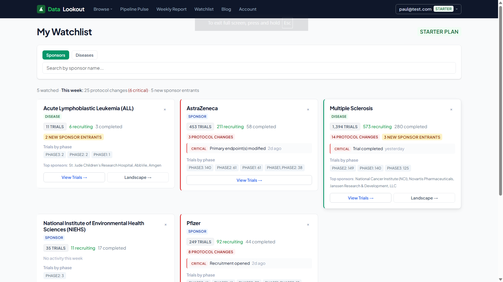
Task: Open the Blog navigation link
Action: 226,9
